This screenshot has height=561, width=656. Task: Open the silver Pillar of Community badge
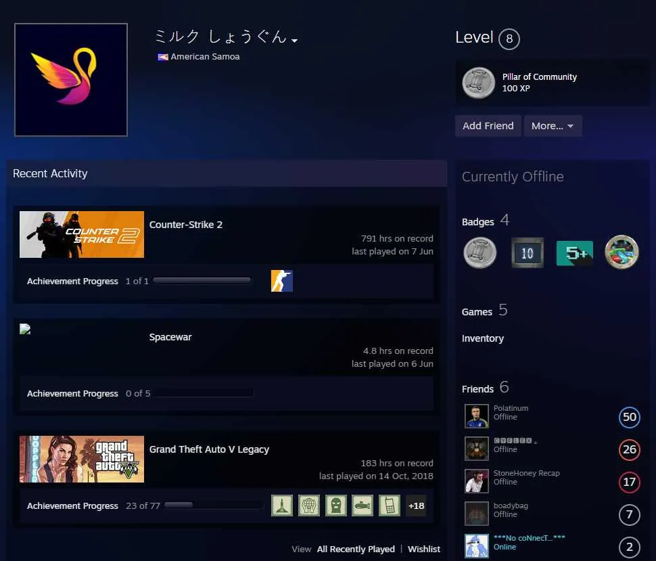[480, 252]
